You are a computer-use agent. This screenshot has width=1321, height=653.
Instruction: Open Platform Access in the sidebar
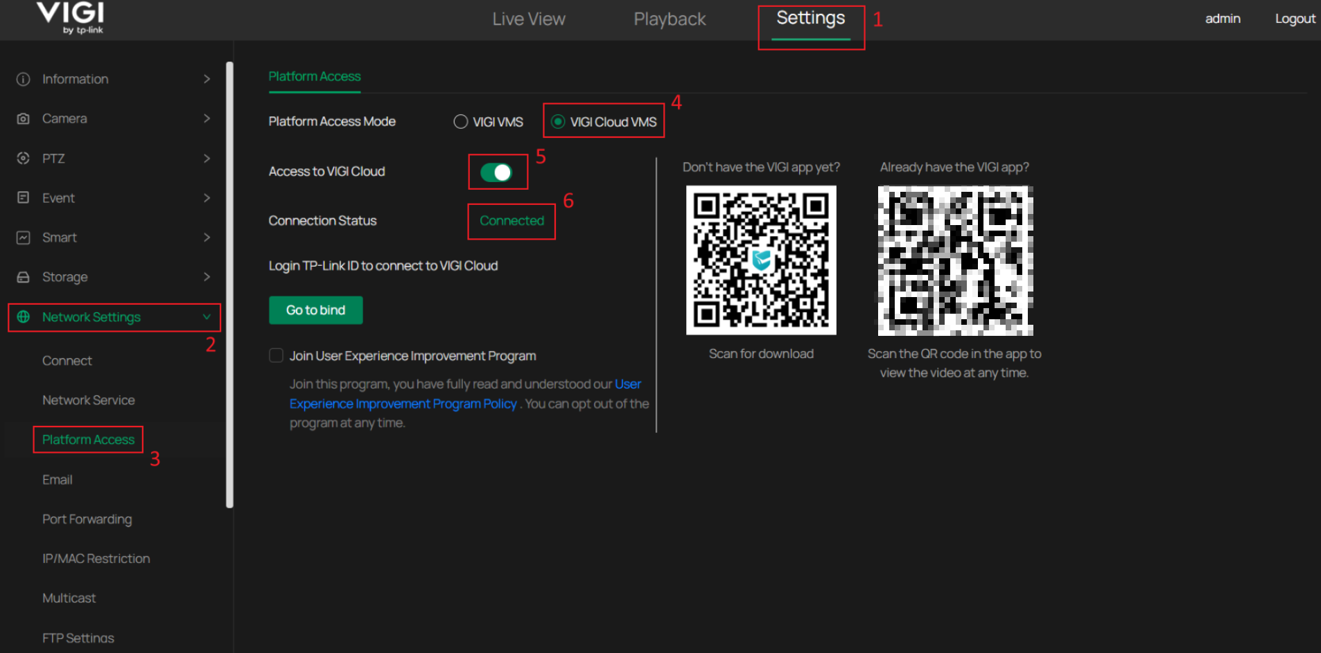[89, 440]
